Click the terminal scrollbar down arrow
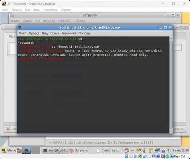This screenshot has height=159, width=190. 171,131
